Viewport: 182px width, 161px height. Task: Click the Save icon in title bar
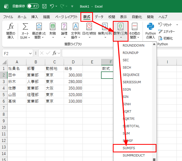[44, 6]
